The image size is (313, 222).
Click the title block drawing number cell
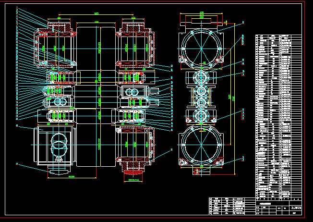(296, 208)
